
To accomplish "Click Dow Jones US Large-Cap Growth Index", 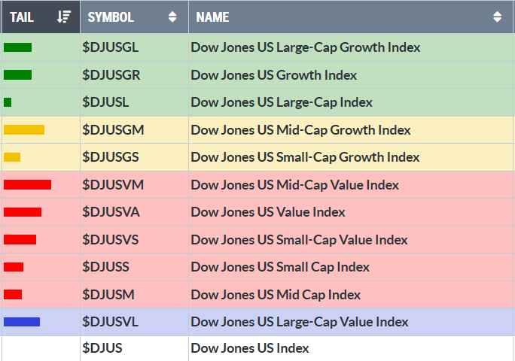I will (x=305, y=47).
